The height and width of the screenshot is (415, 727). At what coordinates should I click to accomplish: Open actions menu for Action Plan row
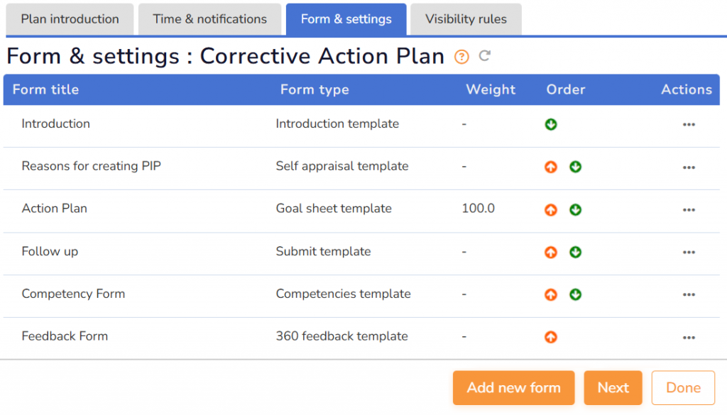[x=688, y=209]
